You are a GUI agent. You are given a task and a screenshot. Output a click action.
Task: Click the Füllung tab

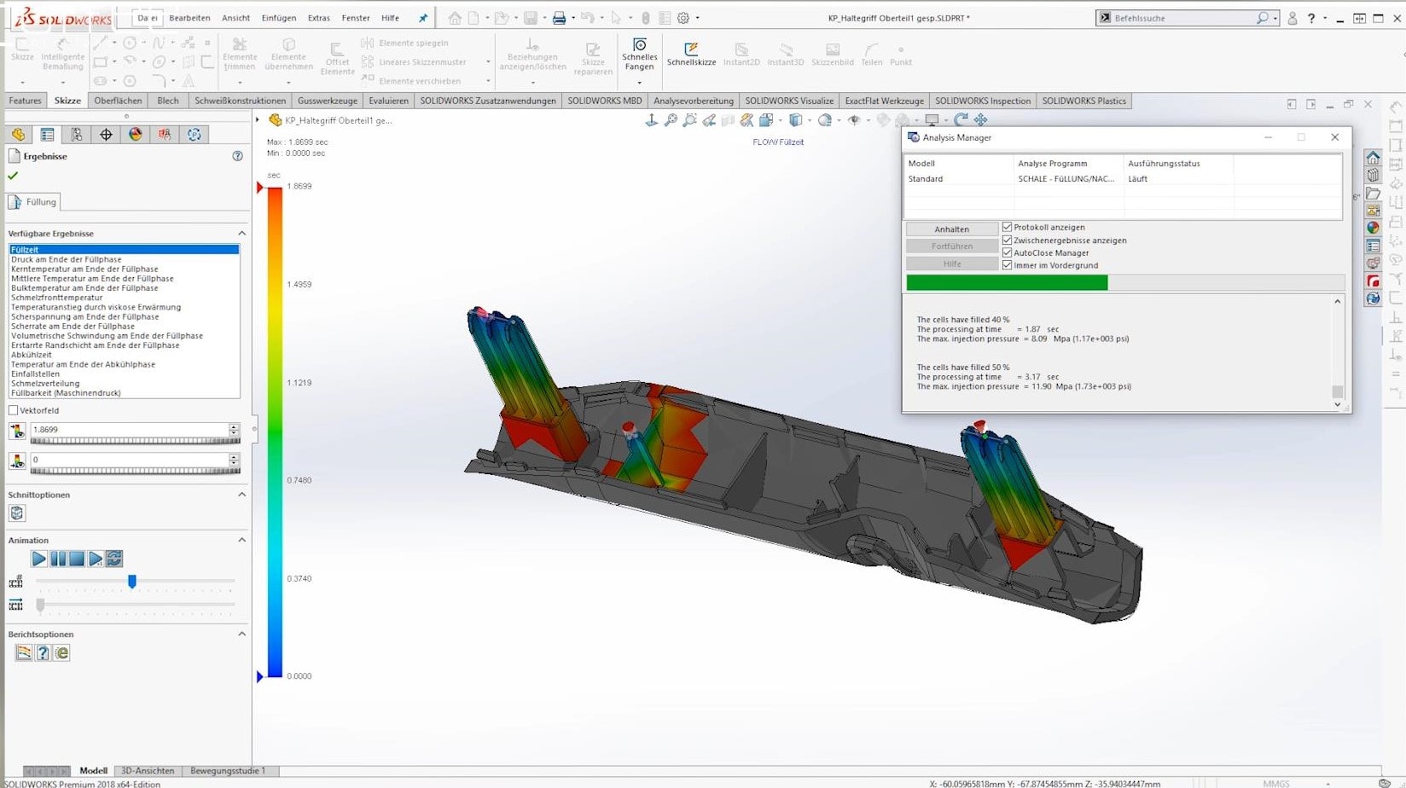pos(34,202)
